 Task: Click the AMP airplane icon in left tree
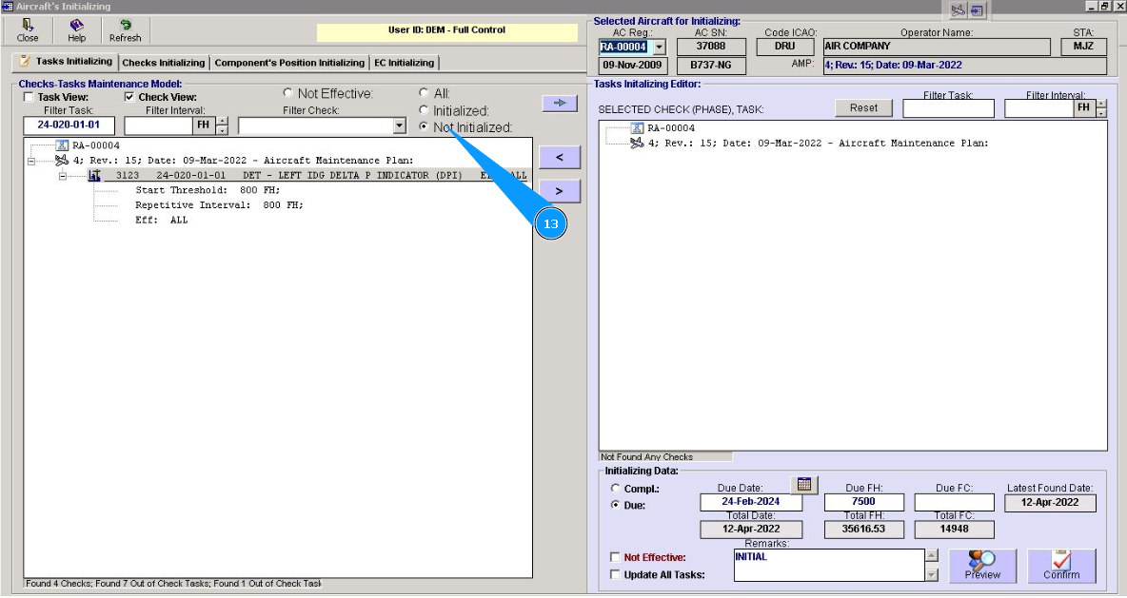pyautogui.click(x=62, y=160)
